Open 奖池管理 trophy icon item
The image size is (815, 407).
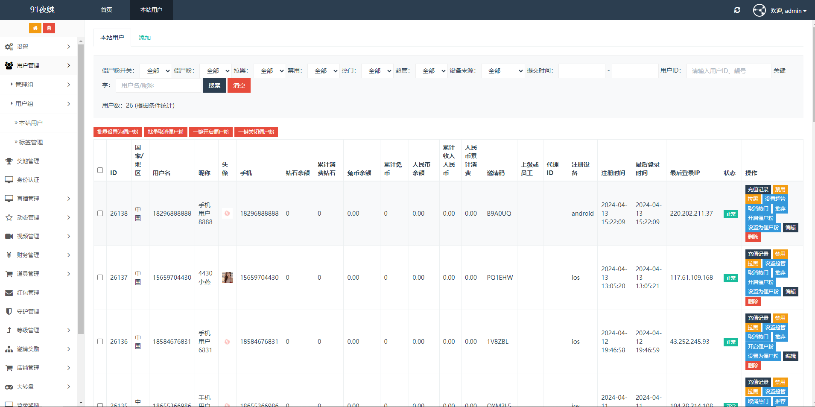9,161
